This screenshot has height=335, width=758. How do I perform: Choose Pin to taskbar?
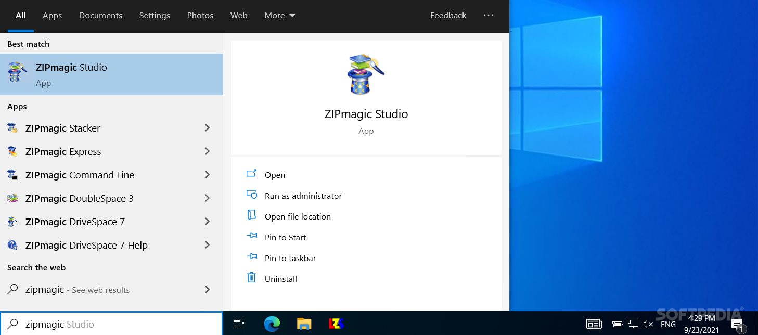pyautogui.click(x=290, y=259)
